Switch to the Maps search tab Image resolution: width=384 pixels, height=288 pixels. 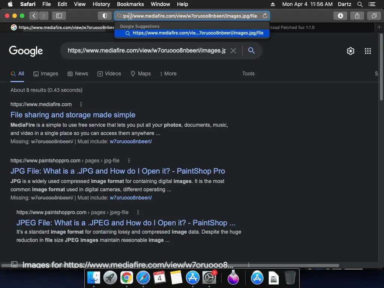pos(141,74)
